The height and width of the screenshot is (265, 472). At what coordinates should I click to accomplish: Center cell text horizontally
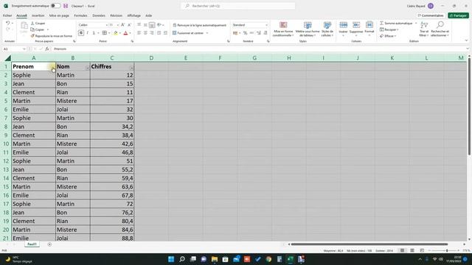point(145,32)
